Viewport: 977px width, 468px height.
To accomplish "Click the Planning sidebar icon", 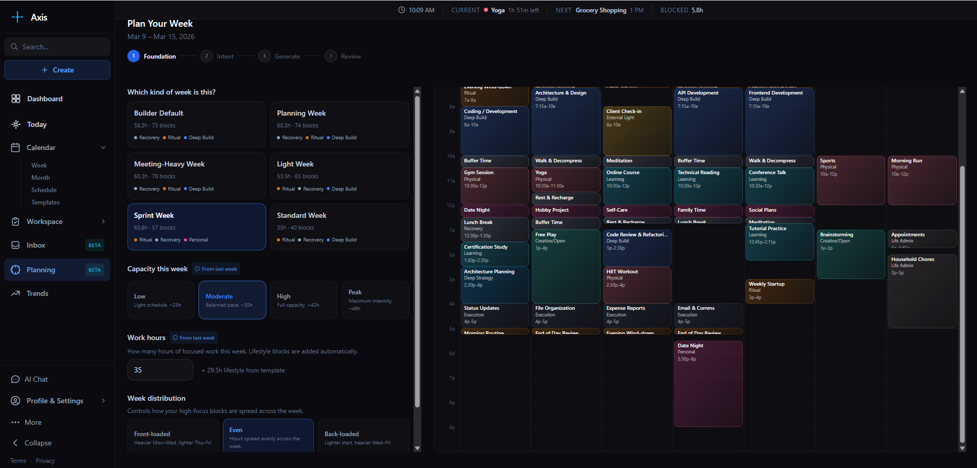I will click(16, 270).
